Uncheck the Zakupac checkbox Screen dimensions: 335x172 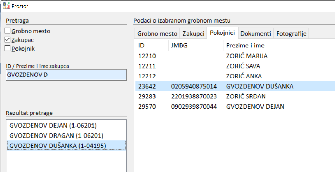click(x=7, y=40)
